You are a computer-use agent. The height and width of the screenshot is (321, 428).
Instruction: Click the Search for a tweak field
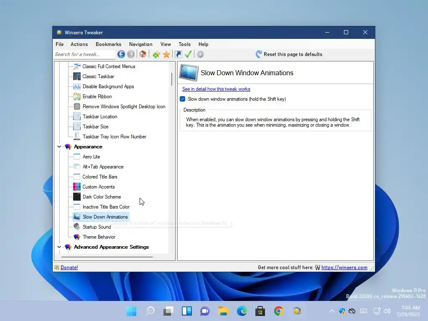tap(84, 54)
